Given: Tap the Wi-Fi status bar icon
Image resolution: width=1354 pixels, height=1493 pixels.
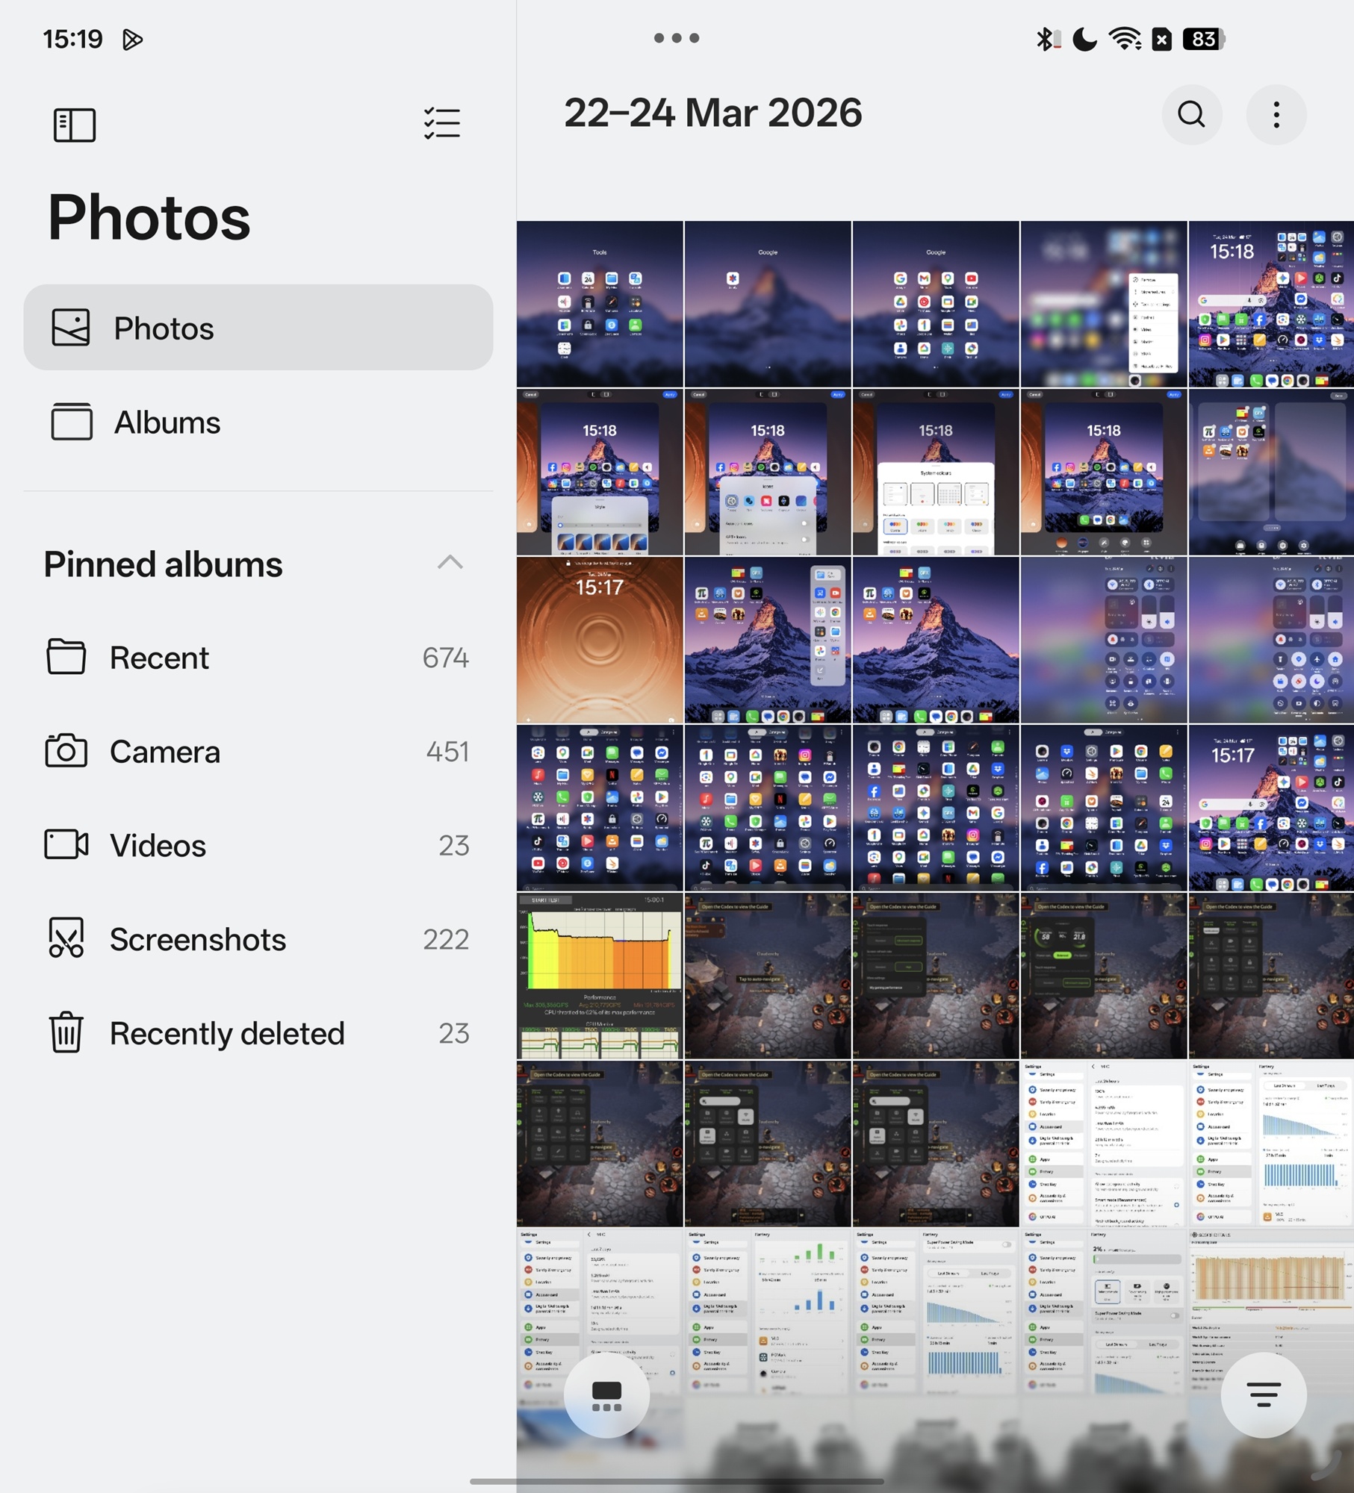Looking at the screenshot, I should coord(1124,39).
